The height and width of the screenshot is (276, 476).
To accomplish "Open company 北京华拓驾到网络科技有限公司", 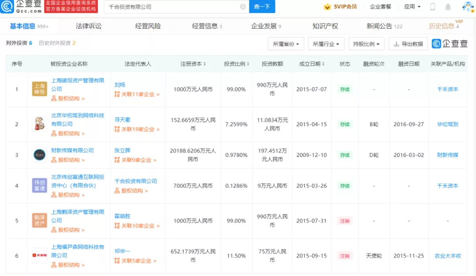I will 78,119.
